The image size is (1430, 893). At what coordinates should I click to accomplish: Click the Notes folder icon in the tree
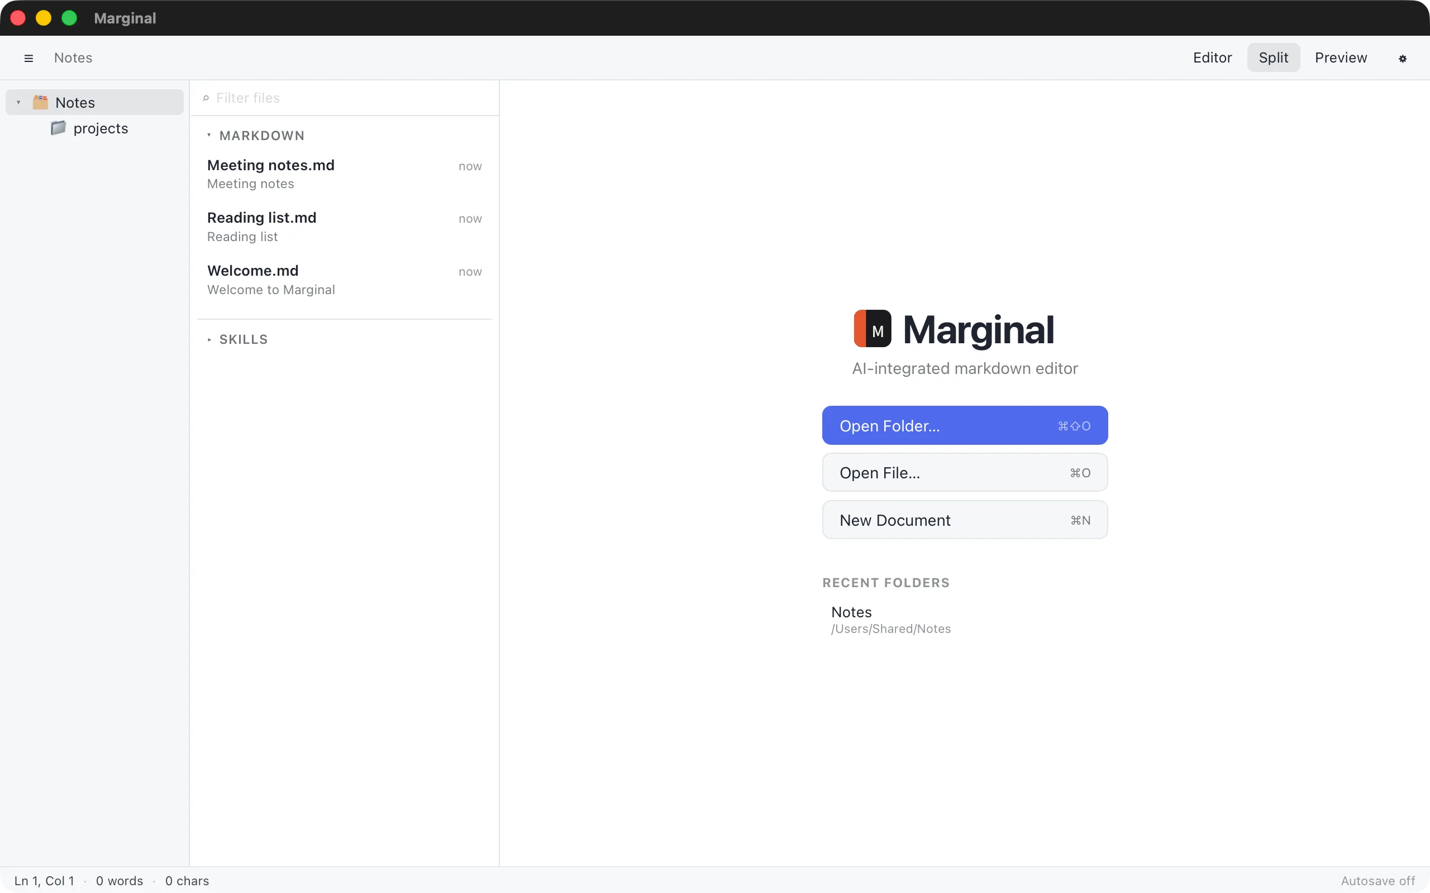tap(40, 102)
